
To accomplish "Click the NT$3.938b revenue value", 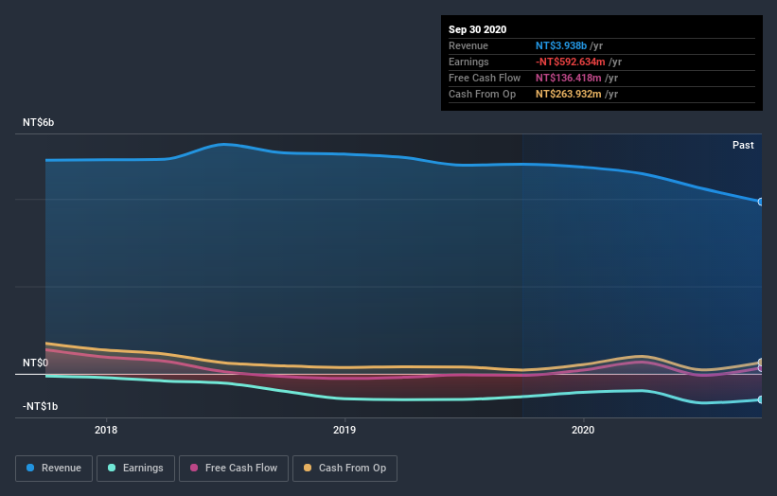I will [x=561, y=45].
